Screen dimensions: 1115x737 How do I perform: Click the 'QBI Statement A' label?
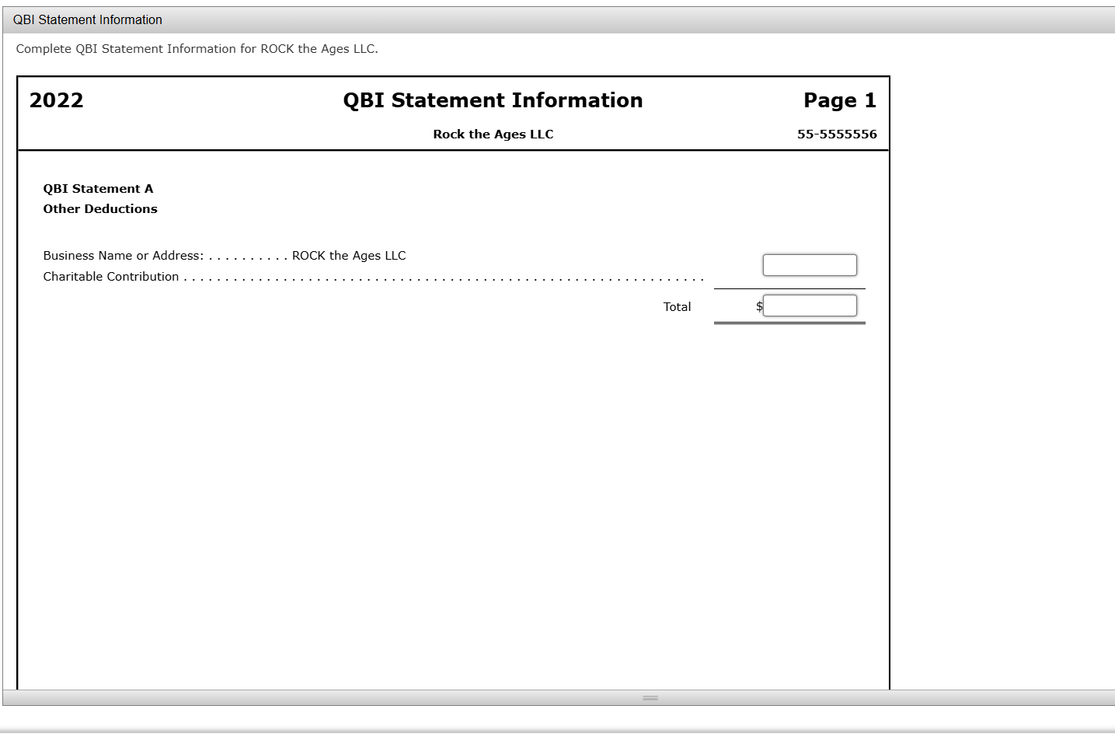(x=99, y=189)
